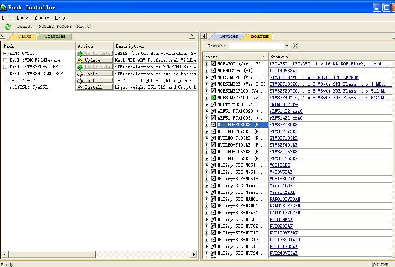This screenshot has width=395, height=267.
Task: Click Install for wolfSSL::CyaSSL
Action: click(94, 87)
